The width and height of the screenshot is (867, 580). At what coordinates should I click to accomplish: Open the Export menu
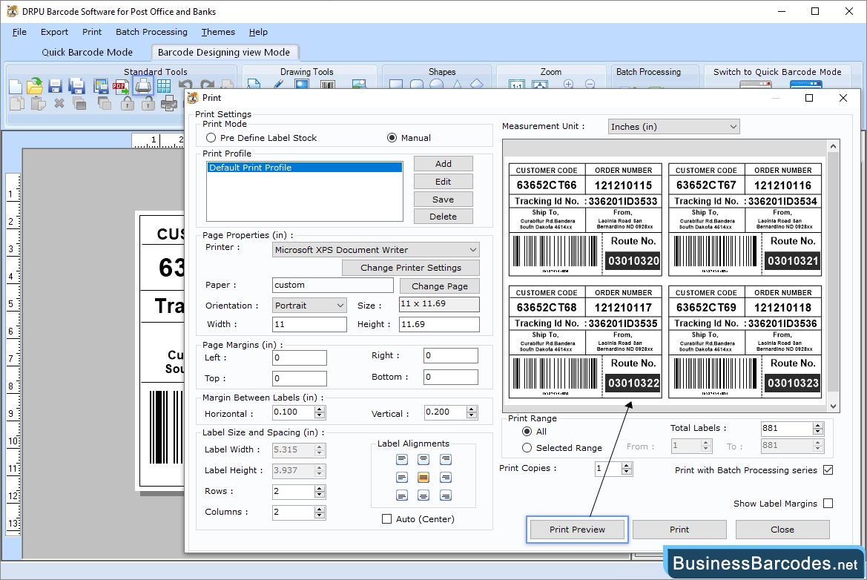click(54, 32)
